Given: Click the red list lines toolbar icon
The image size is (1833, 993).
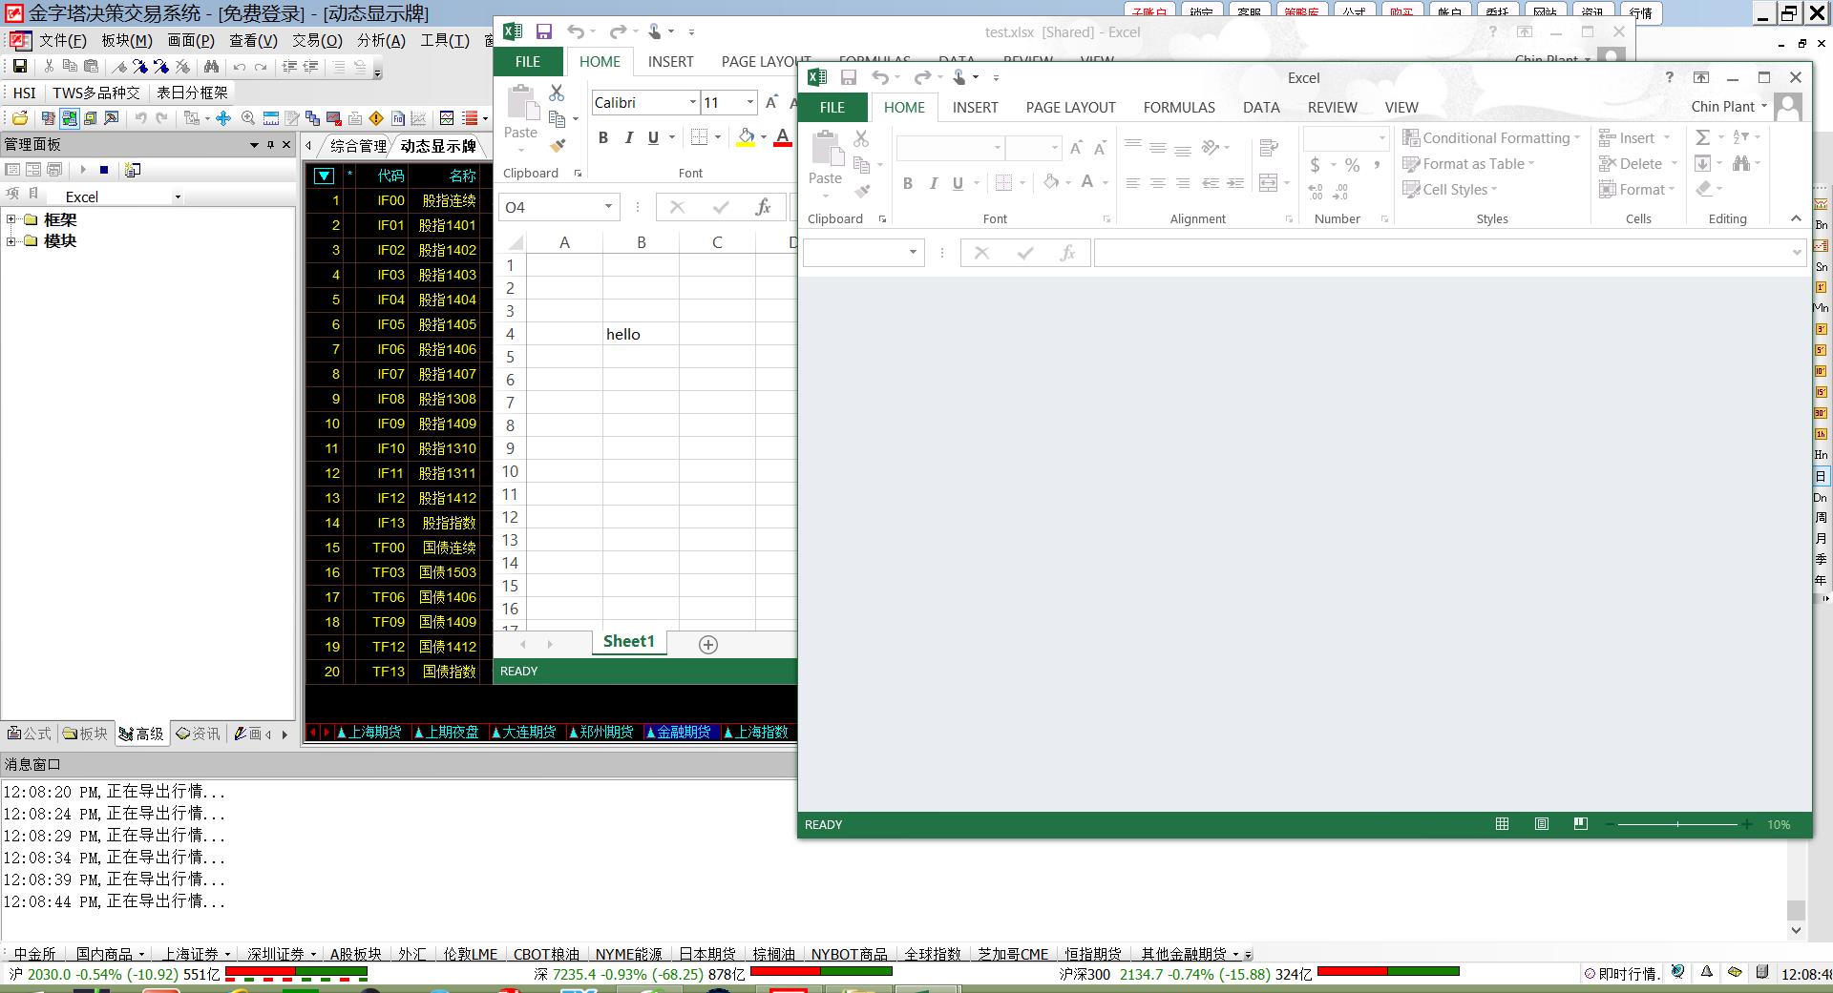Looking at the screenshot, I should tap(470, 118).
